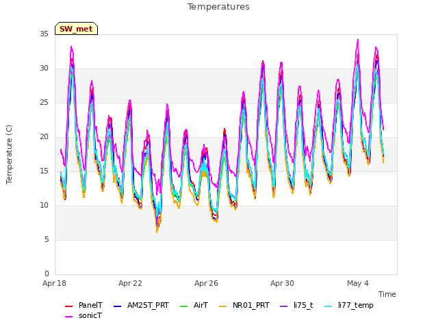
Task: Toggle PanelT series in legend
Action: click(x=83, y=305)
